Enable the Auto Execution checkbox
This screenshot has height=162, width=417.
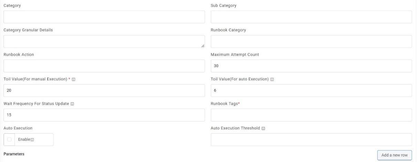coord(9,139)
